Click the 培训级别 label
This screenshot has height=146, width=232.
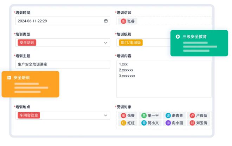[x=124, y=34]
